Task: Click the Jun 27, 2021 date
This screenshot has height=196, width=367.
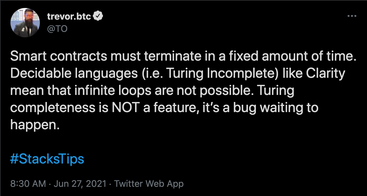Action: 80,184
